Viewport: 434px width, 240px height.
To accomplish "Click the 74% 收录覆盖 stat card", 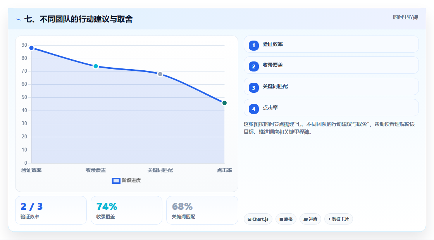I will tap(126, 210).
